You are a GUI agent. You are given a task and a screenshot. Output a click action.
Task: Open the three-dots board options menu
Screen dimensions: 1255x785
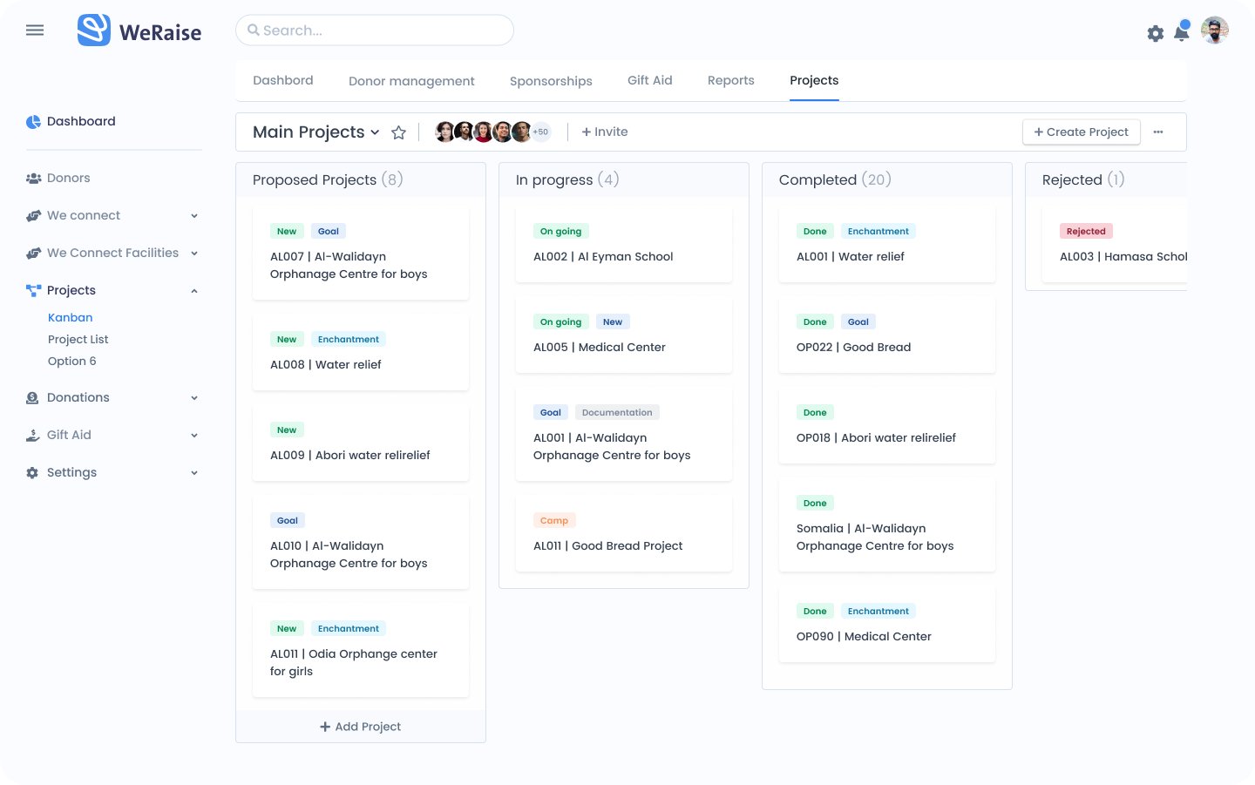coord(1158,132)
